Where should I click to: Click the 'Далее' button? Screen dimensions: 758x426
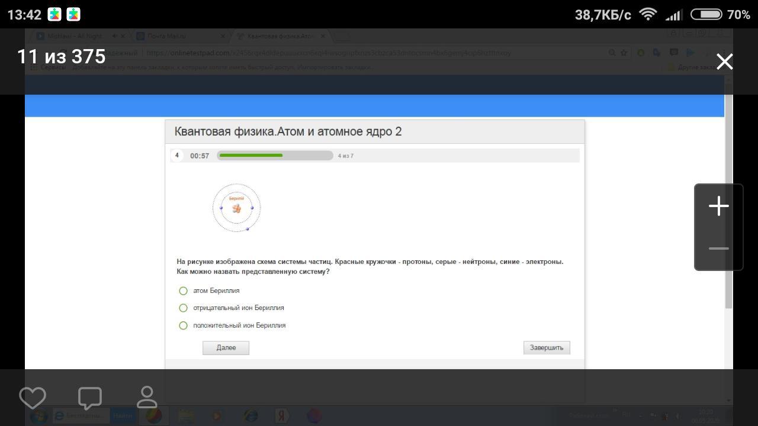(x=226, y=348)
